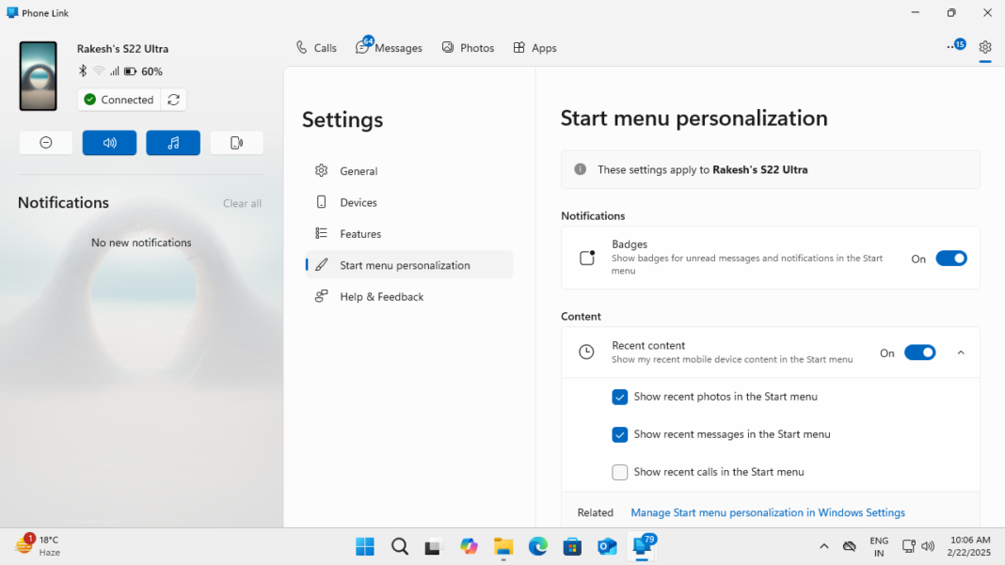Image resolution: width=1005 pixels, height=565 pixels.
Task: Open music playback controls
Action: click(173, 142)
